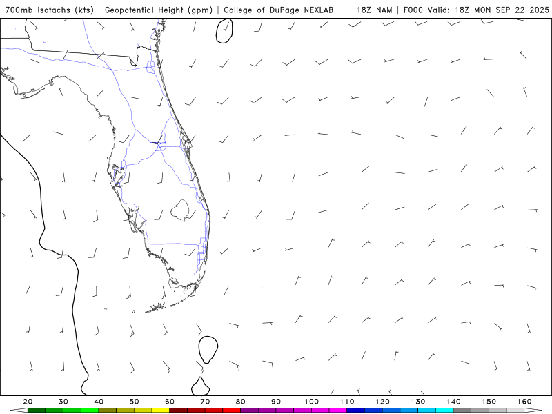Click the legend value 20

[x=28, y=402]
